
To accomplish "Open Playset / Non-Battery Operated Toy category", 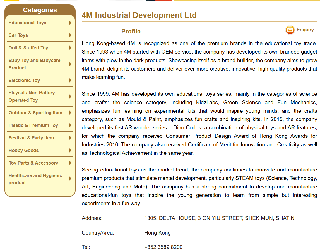I will click(32, 96).
